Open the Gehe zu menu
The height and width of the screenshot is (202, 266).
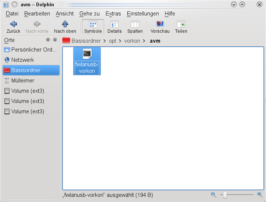click(x=89, y=14)
